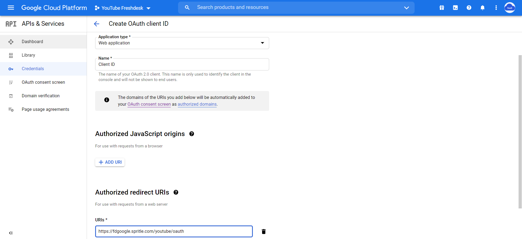Click the OAuth consent screen sidebar icon
Viewport: 522px width, 239px height.
[11, 82]
